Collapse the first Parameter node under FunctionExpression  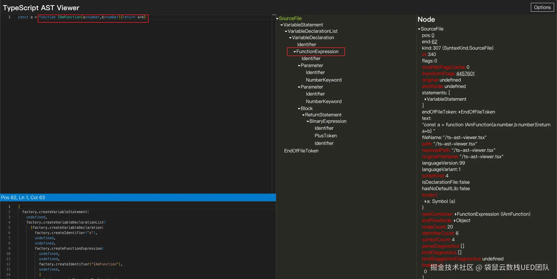click(x=299, y=66)
